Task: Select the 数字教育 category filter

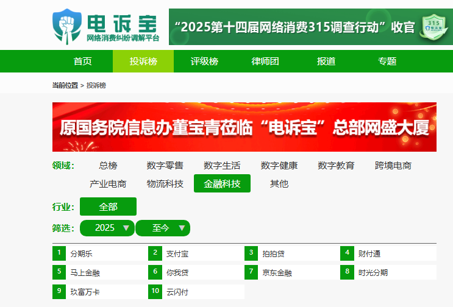Action: (337, 165)
